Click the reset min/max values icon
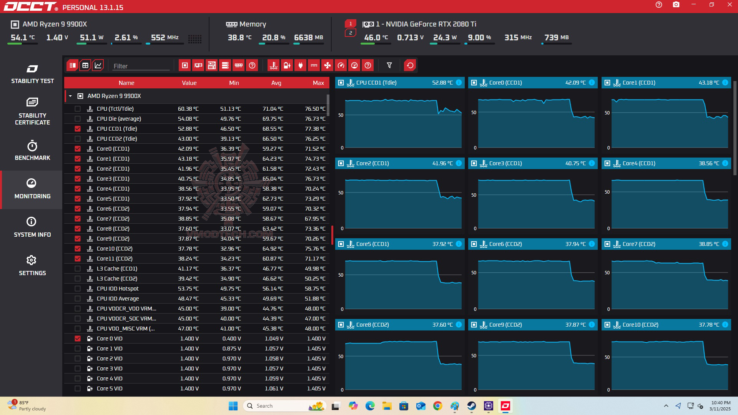Viewport: 738px width, 415px height. point(410,65)
